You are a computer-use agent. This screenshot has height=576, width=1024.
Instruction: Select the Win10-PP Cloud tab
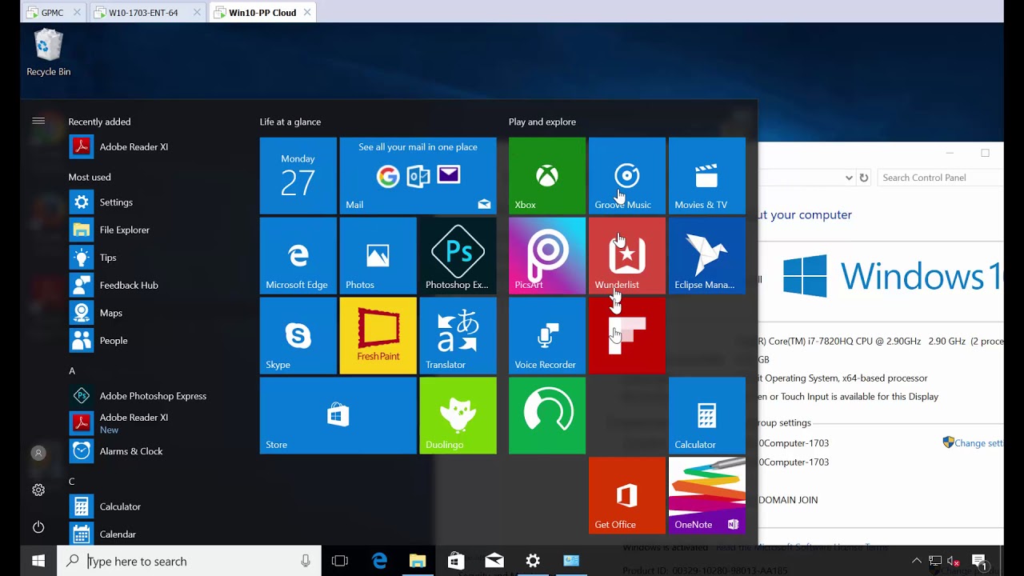pos(262,13)
